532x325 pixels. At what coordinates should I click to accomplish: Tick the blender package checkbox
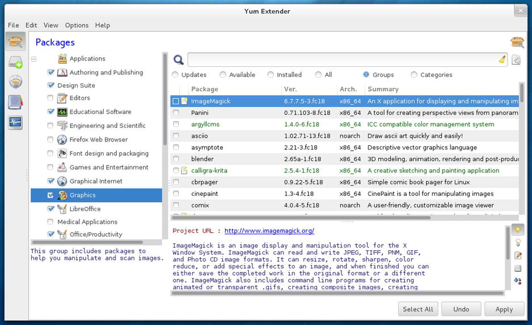coord(176,159)
